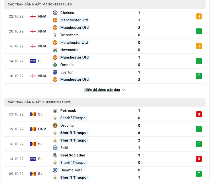Viewport: 210px width, 182px height.
Task: Click the Dinamo-Auto club crest icon
Action: click(55, 170)
